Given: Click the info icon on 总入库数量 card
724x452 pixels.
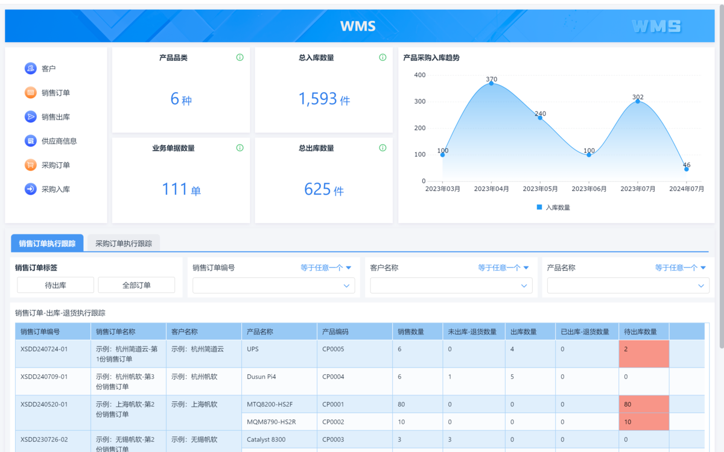Looking at the screenshot, I should pyautogui.click(x=383, y=58).
